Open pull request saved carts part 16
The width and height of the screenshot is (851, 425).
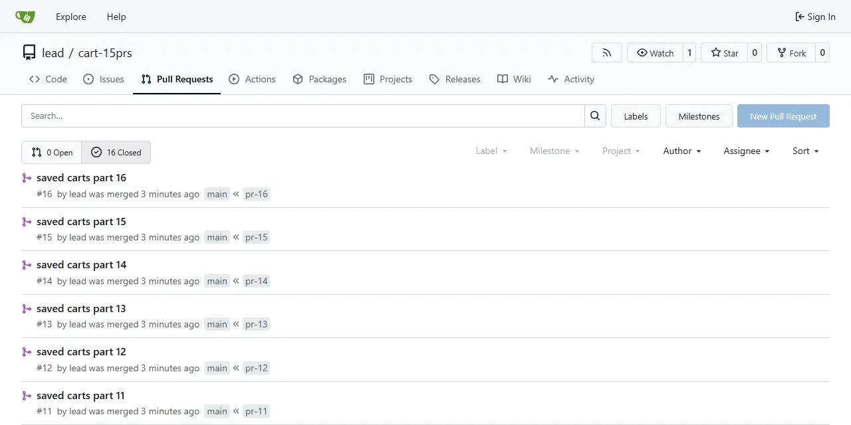[81, 178]
